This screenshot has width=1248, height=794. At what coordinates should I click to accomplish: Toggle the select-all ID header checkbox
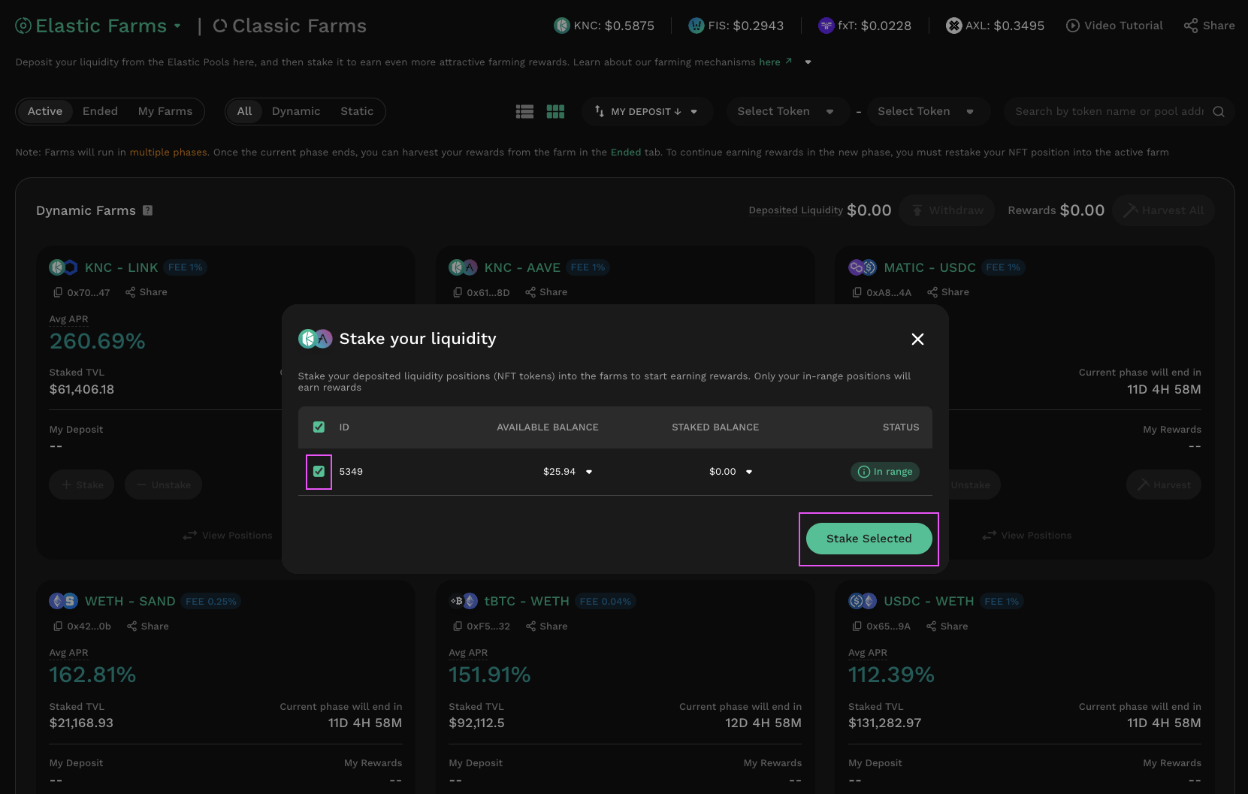point(319,427)
